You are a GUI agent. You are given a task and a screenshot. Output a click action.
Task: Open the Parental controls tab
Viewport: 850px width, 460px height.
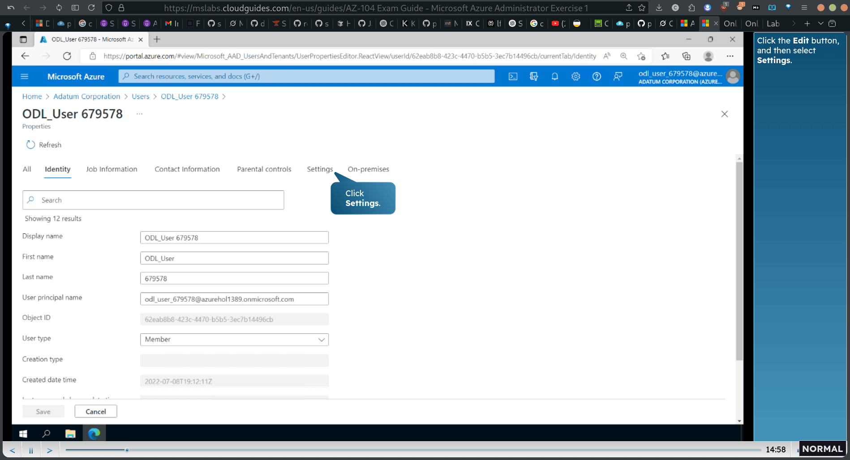pyautogui.click(x=264, y=169)
